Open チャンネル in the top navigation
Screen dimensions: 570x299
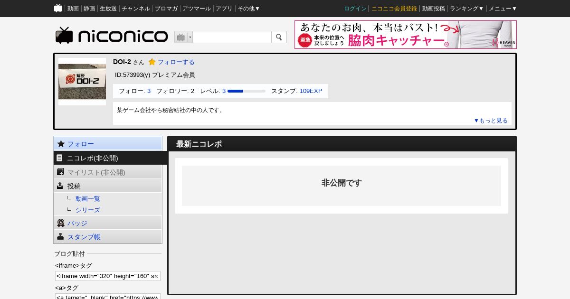click(x=136, y=9)
